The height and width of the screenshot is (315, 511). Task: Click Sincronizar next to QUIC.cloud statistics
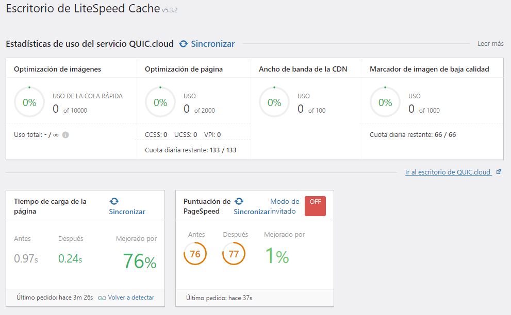point(212,44)
